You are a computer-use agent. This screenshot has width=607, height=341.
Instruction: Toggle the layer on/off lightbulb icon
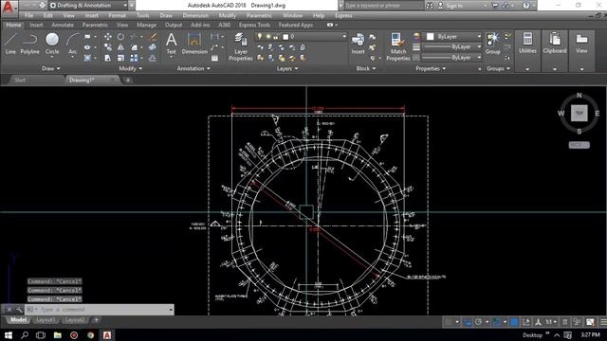coord(259,37)
